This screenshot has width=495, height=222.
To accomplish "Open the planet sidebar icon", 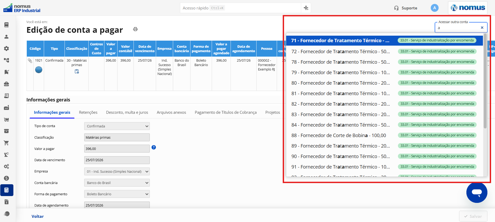I will click(x=7, y=214).
